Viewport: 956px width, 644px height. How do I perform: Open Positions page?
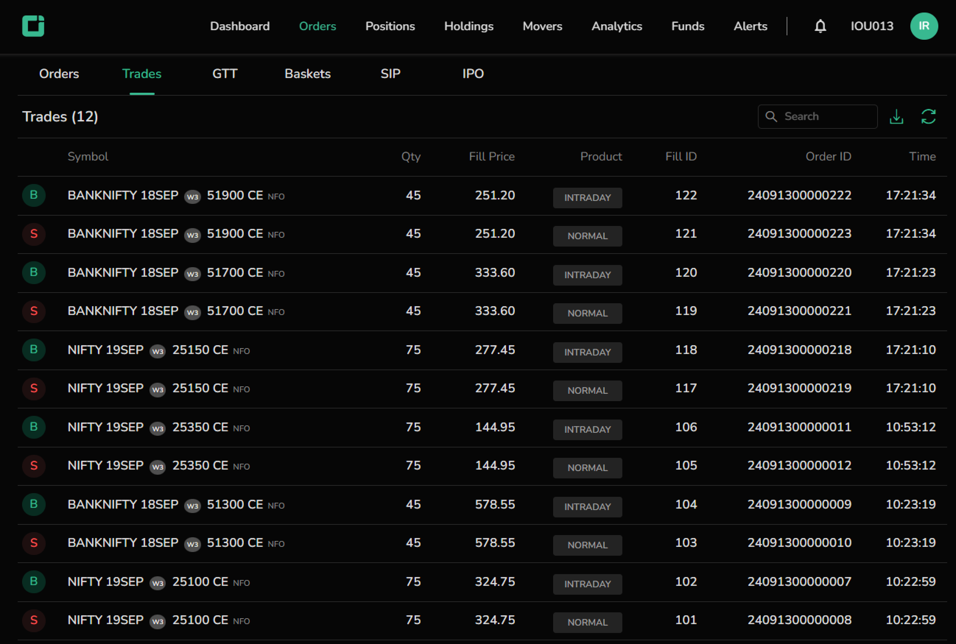pos(390,26)
